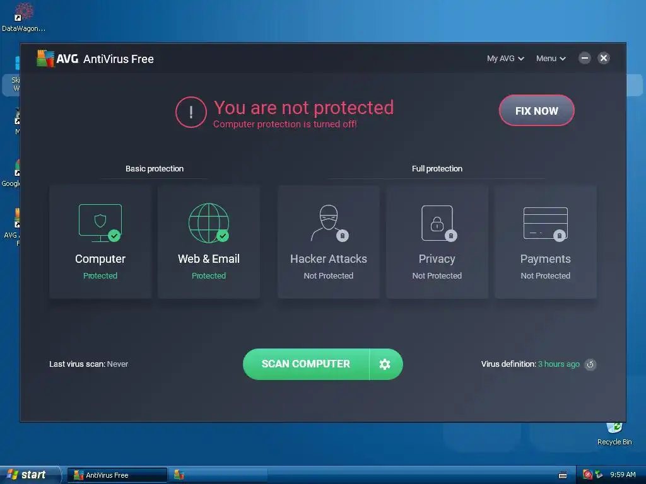This screenshot has height=484, width=646.
Task: Open the My AVG dropdown
Action: [505, 59]
